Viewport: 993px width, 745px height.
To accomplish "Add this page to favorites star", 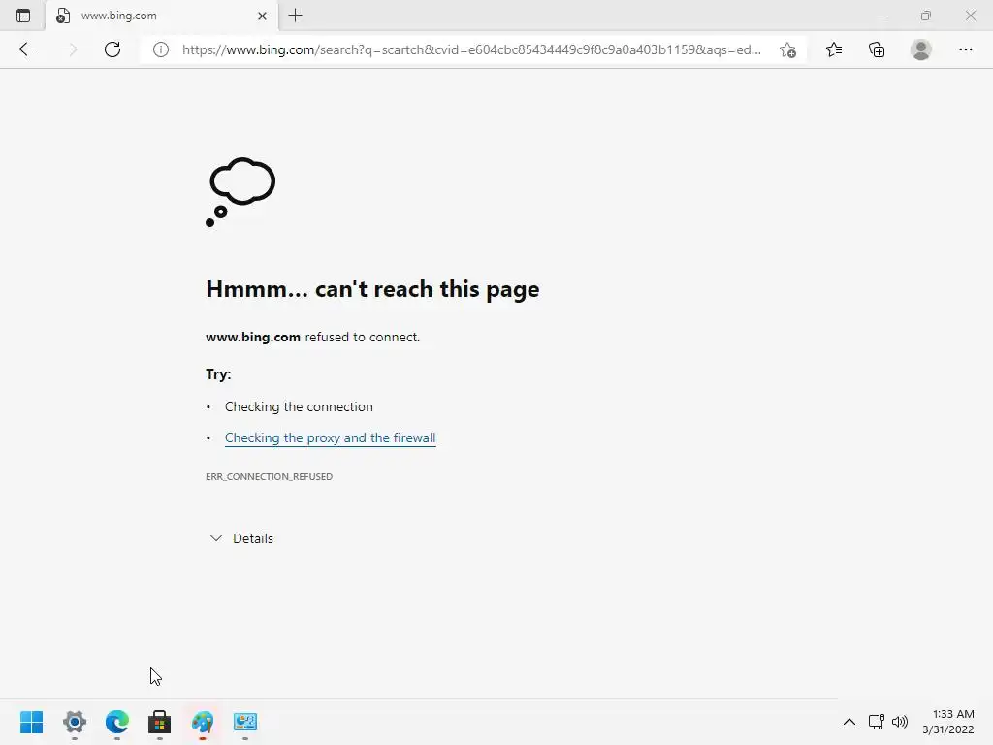I will tap(787, 49).
